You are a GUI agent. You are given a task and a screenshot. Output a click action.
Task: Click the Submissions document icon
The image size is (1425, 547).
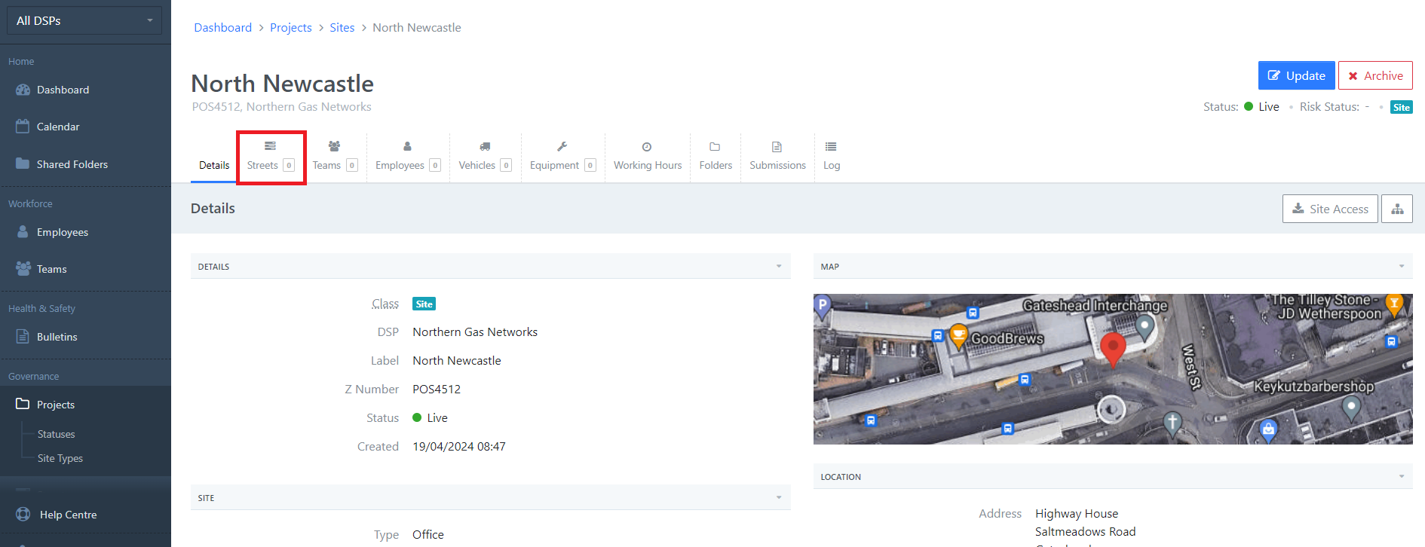coord(777,147)
